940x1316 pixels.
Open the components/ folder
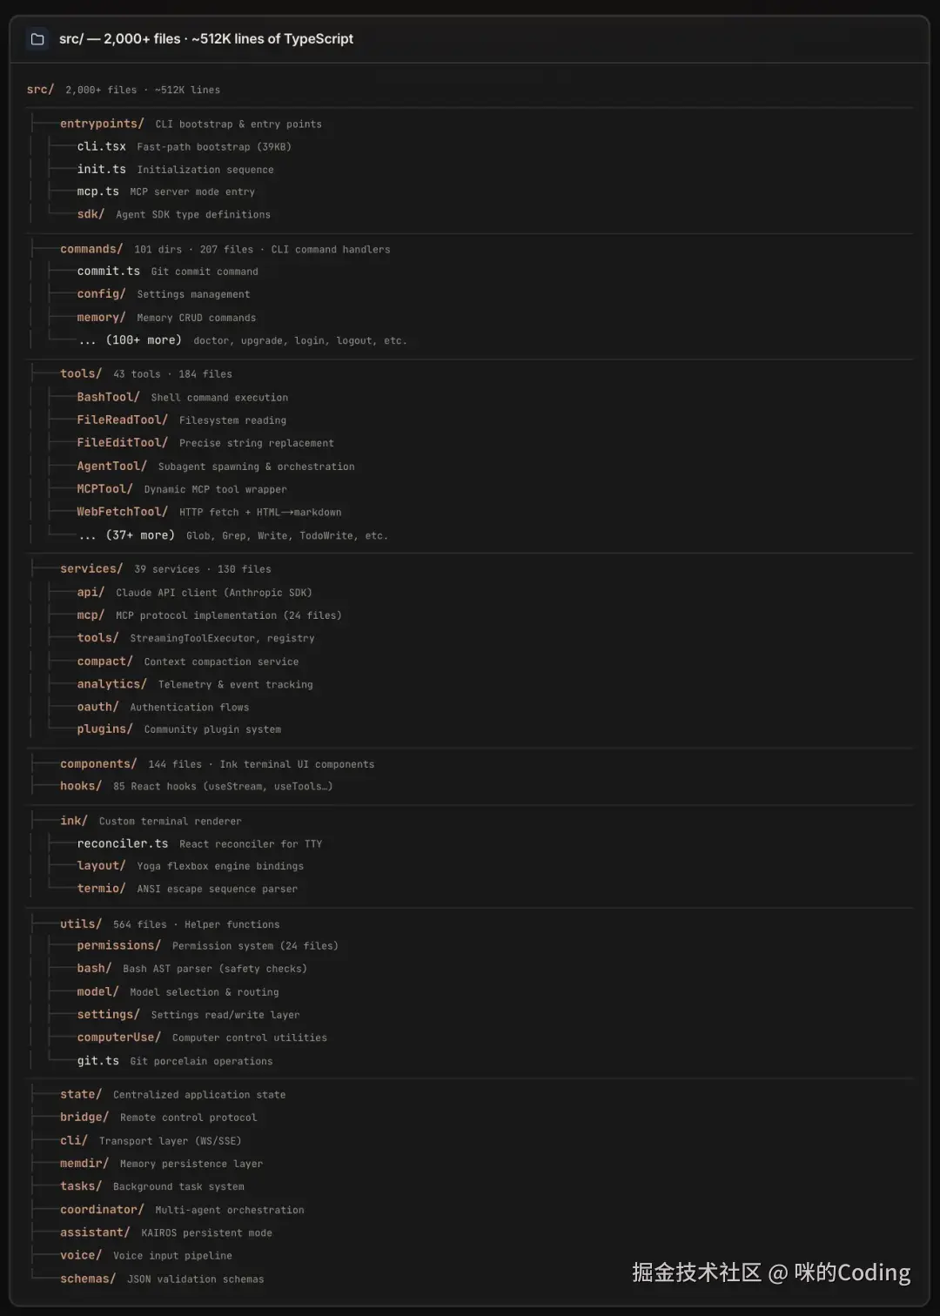click(x=98, y=763)
